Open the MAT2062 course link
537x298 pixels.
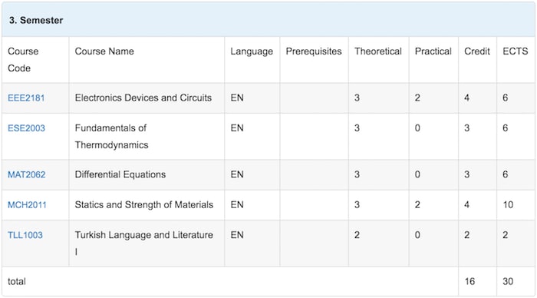26,174
